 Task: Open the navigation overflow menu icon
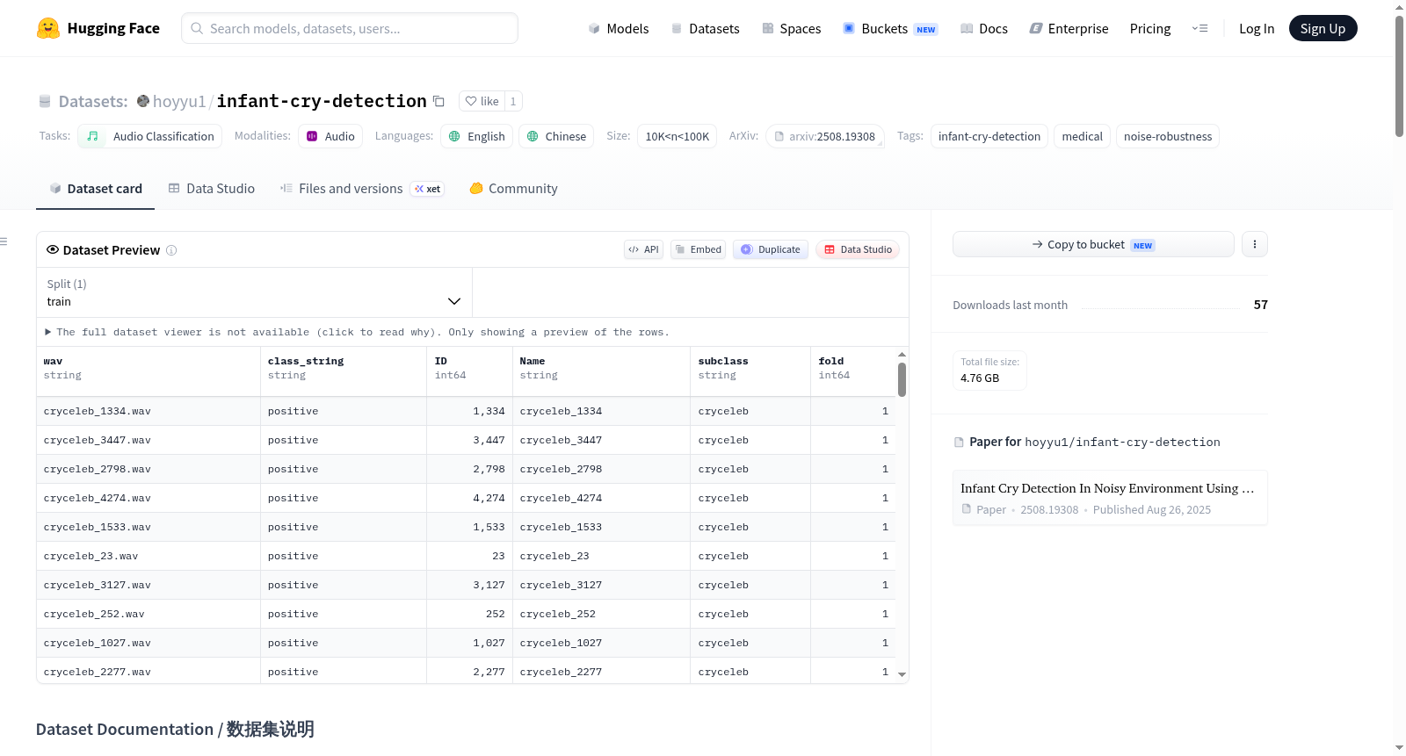point(1199,28)
